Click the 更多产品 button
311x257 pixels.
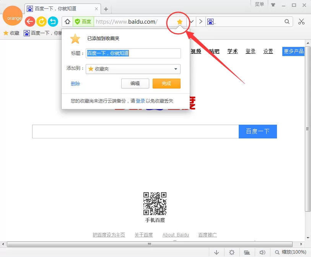(293, 51)
